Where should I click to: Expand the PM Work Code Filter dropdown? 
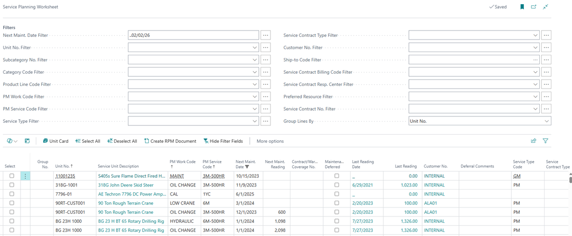(x=255, y=96)
